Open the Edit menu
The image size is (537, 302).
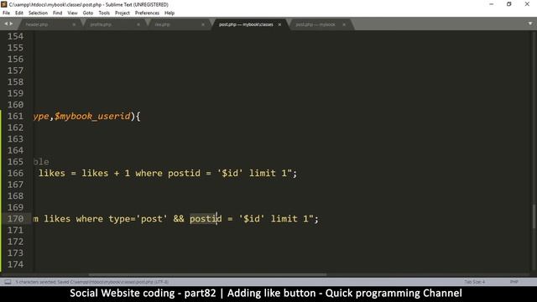click(19, 13)
